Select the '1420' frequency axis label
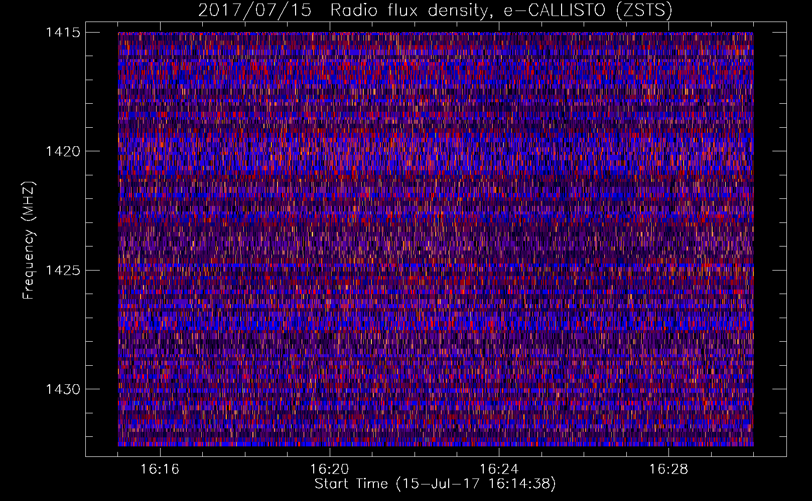 click(x=63, y=151)
